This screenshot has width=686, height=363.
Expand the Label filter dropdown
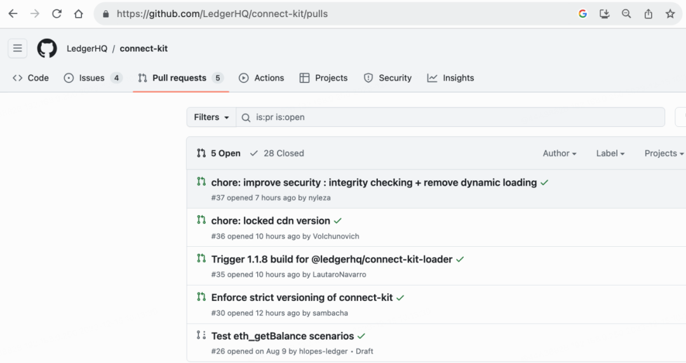point(610,154)
